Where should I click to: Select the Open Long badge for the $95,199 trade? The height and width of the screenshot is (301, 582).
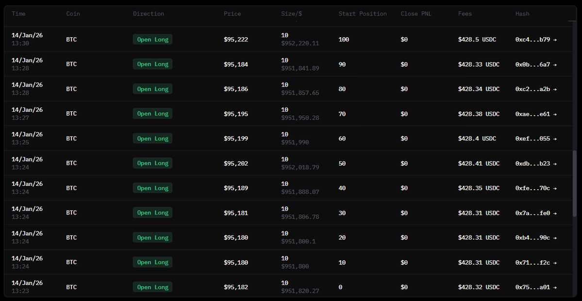(152, 139)
